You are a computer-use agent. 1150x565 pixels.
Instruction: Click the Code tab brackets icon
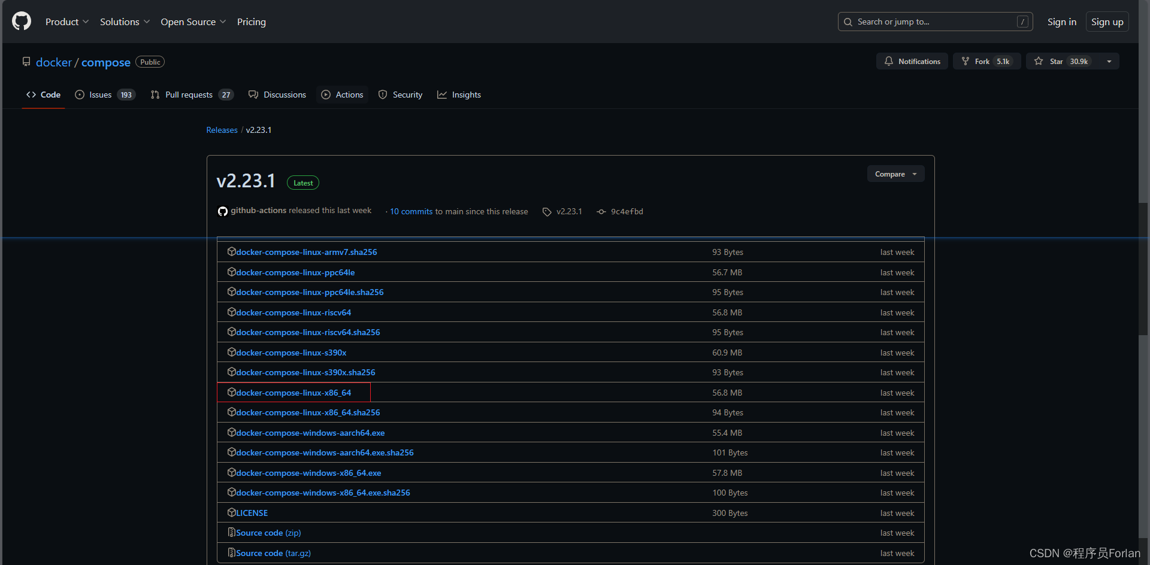[x=31, y=95]
